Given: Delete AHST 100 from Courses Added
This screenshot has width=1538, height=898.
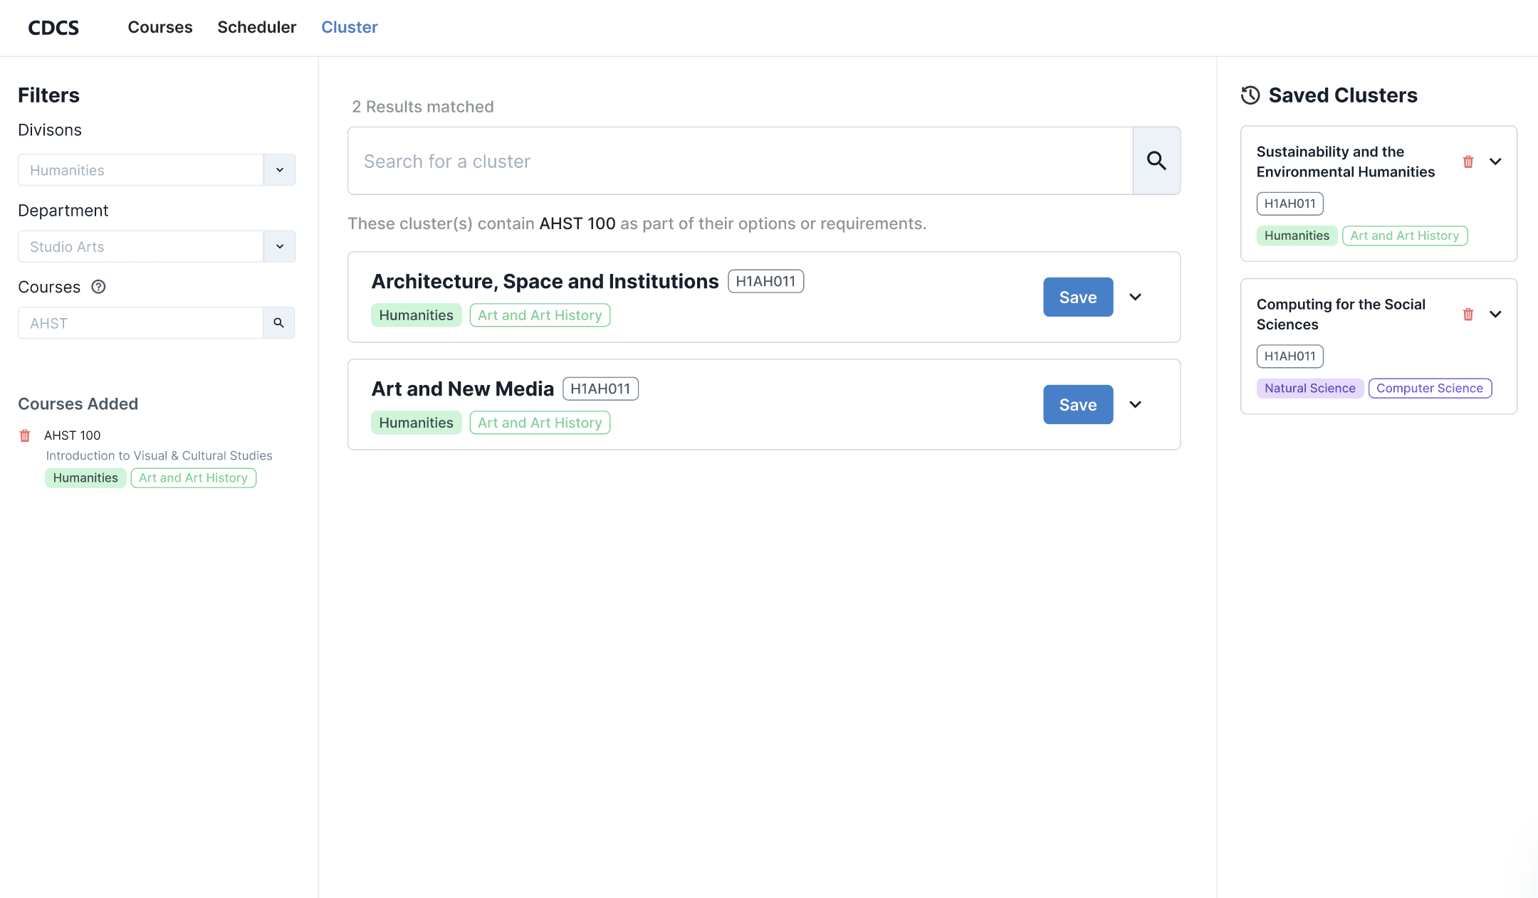Looking at the screenshot, I should 25,435.
